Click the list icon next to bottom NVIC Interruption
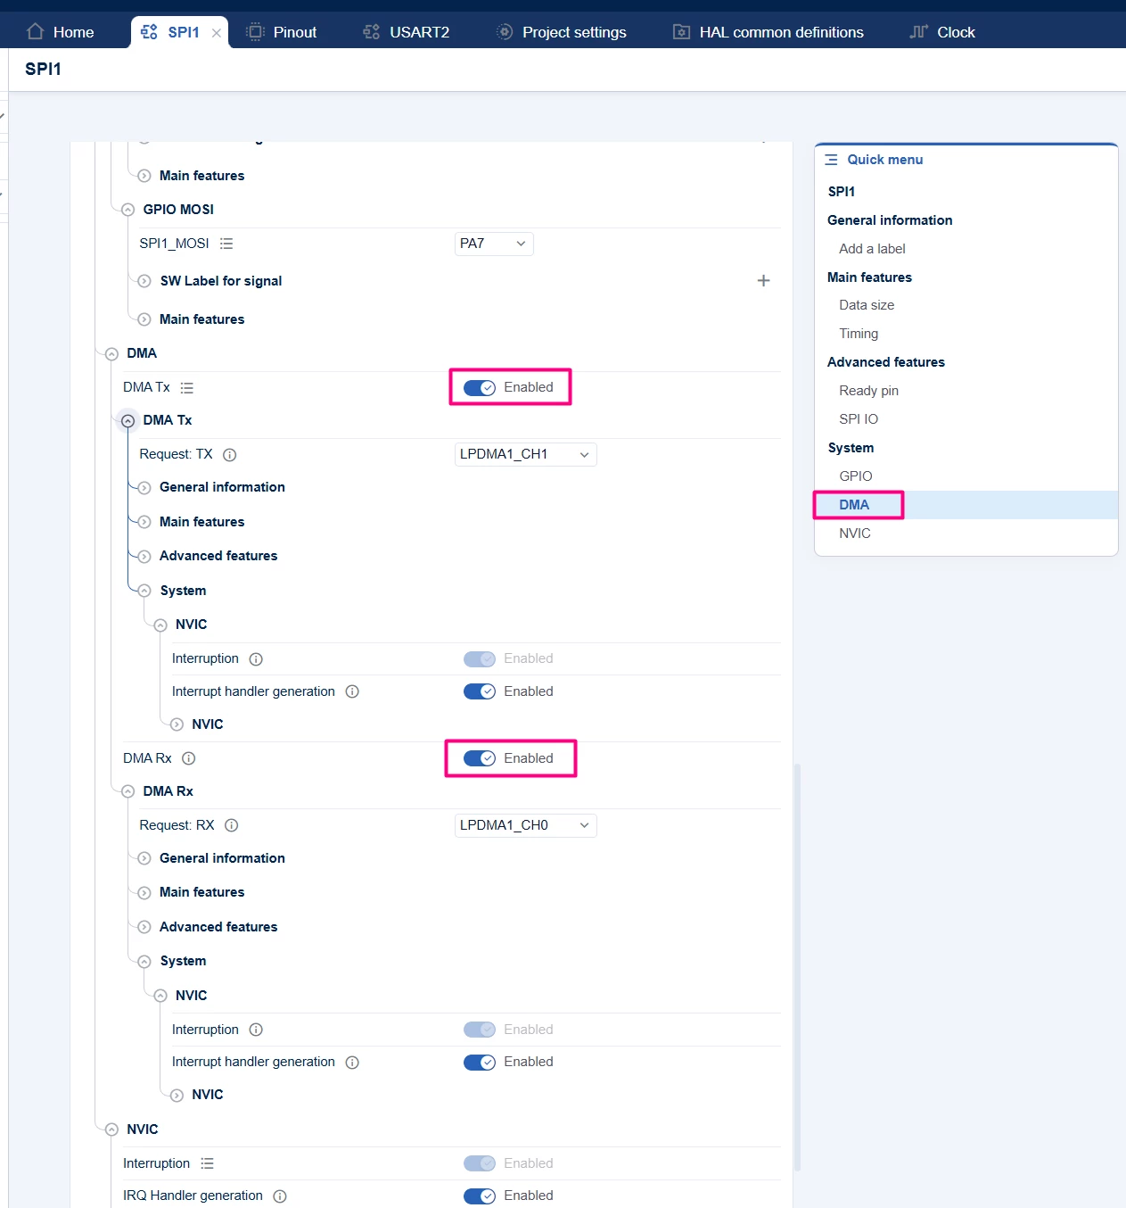The height and width of the screenshot is (1208, 1126). (207, 1163)
